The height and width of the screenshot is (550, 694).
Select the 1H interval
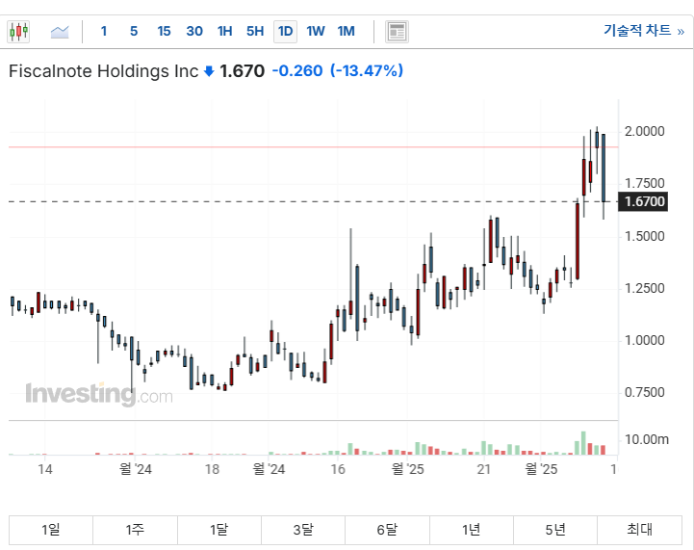[x=225, y=31]
